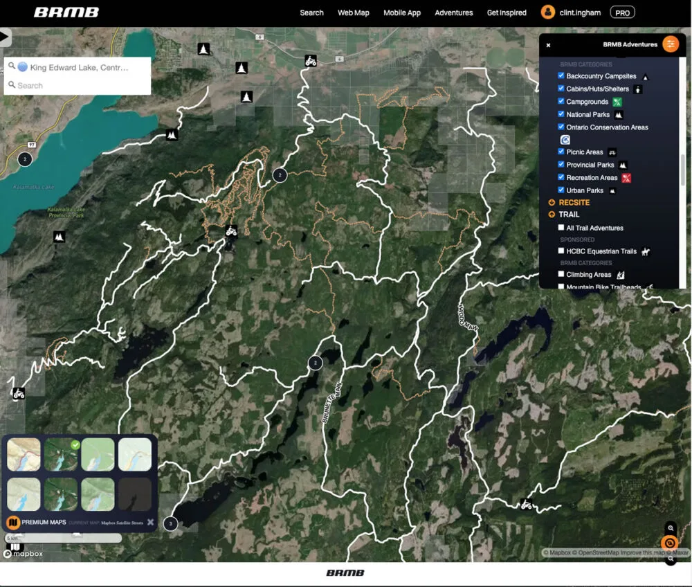Screen dimensions: 692x587
Task: Open the King Edward Lake location field
Action: click(78, 67)
